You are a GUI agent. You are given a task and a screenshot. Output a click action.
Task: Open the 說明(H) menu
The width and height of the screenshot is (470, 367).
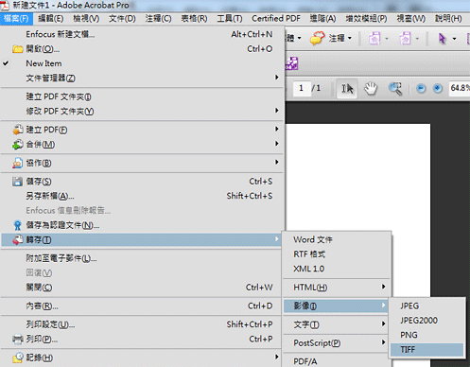tap(448, 19)
